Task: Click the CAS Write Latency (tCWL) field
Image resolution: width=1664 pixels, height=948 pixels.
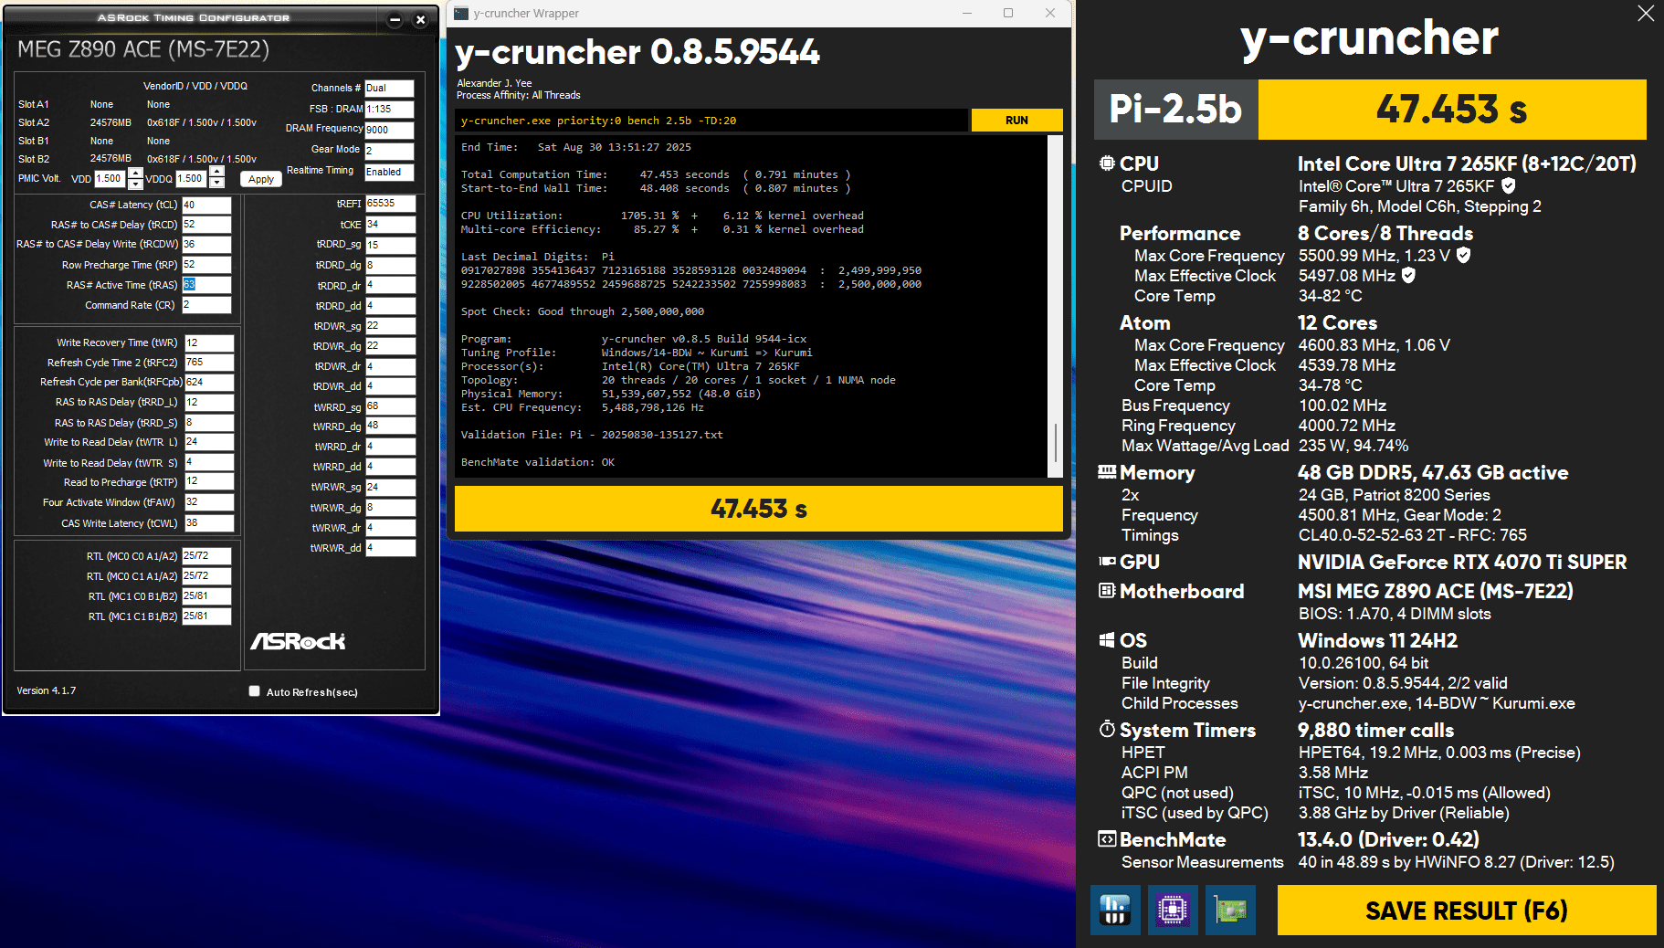Action: click(209, 523)
